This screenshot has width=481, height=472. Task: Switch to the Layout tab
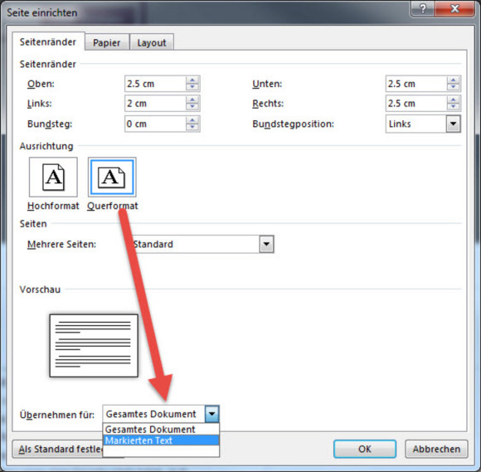tap(152, 42)
